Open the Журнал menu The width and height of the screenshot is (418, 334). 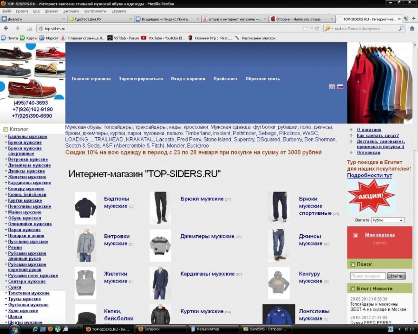pos(51,11)
